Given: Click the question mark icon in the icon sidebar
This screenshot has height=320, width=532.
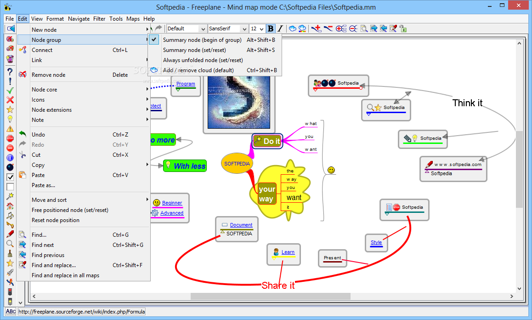Looking at the screenshot, I should pyautogui.click(x=10, y=72).
